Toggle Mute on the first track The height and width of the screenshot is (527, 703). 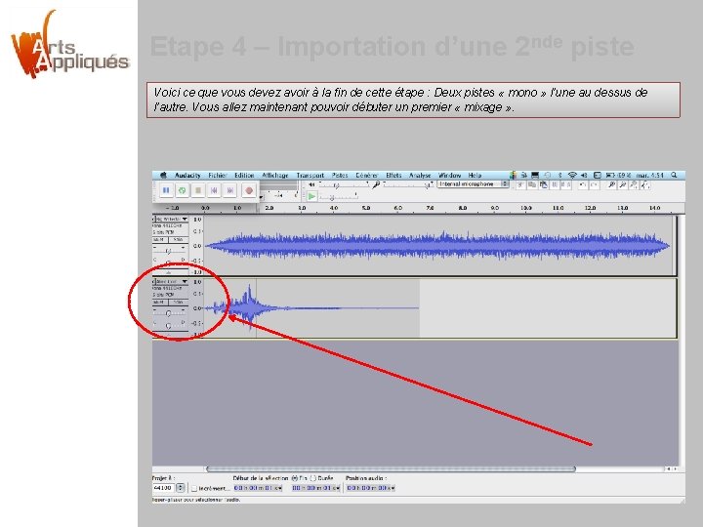160,240
